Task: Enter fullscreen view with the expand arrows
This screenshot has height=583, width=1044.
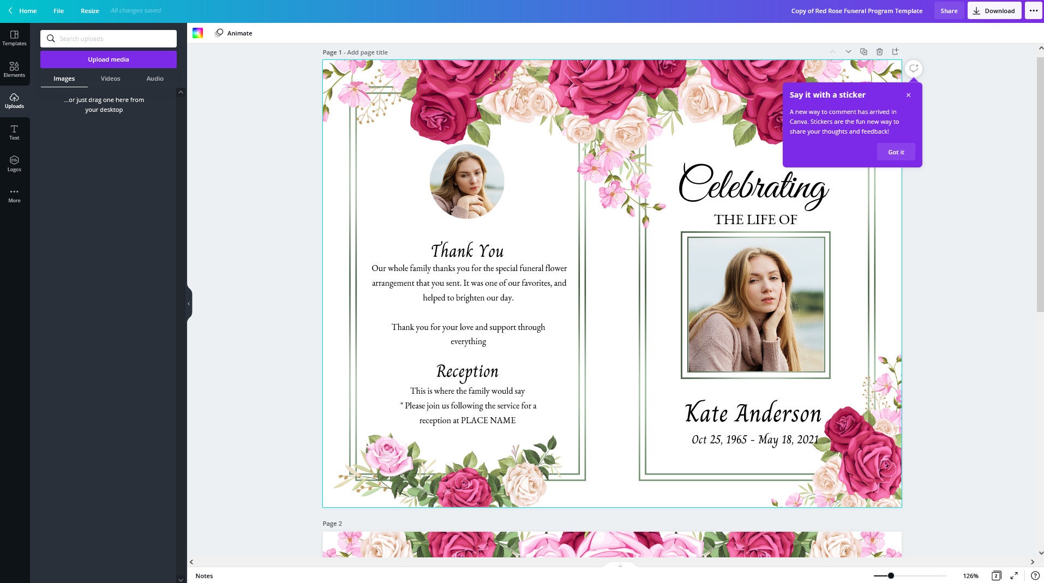Action: [x=1015, y=575]
